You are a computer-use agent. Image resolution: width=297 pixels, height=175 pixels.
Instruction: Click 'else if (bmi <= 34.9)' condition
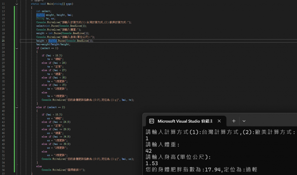point(56,137)
